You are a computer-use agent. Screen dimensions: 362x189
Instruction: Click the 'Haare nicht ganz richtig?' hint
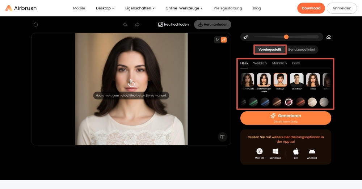pos(131,96)
